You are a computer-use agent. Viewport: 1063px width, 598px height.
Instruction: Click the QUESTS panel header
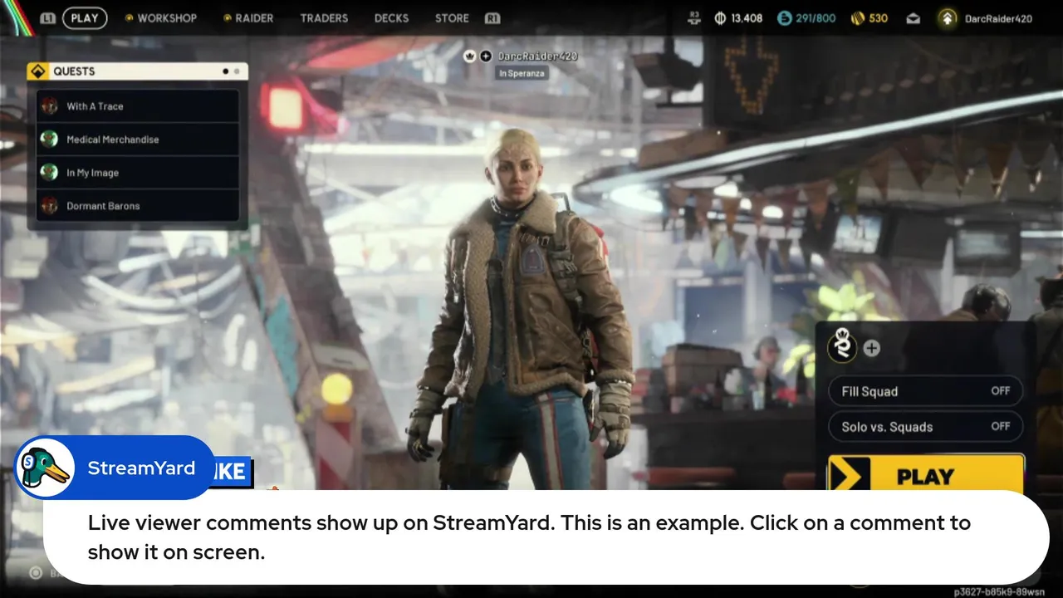tap(137, 71)
